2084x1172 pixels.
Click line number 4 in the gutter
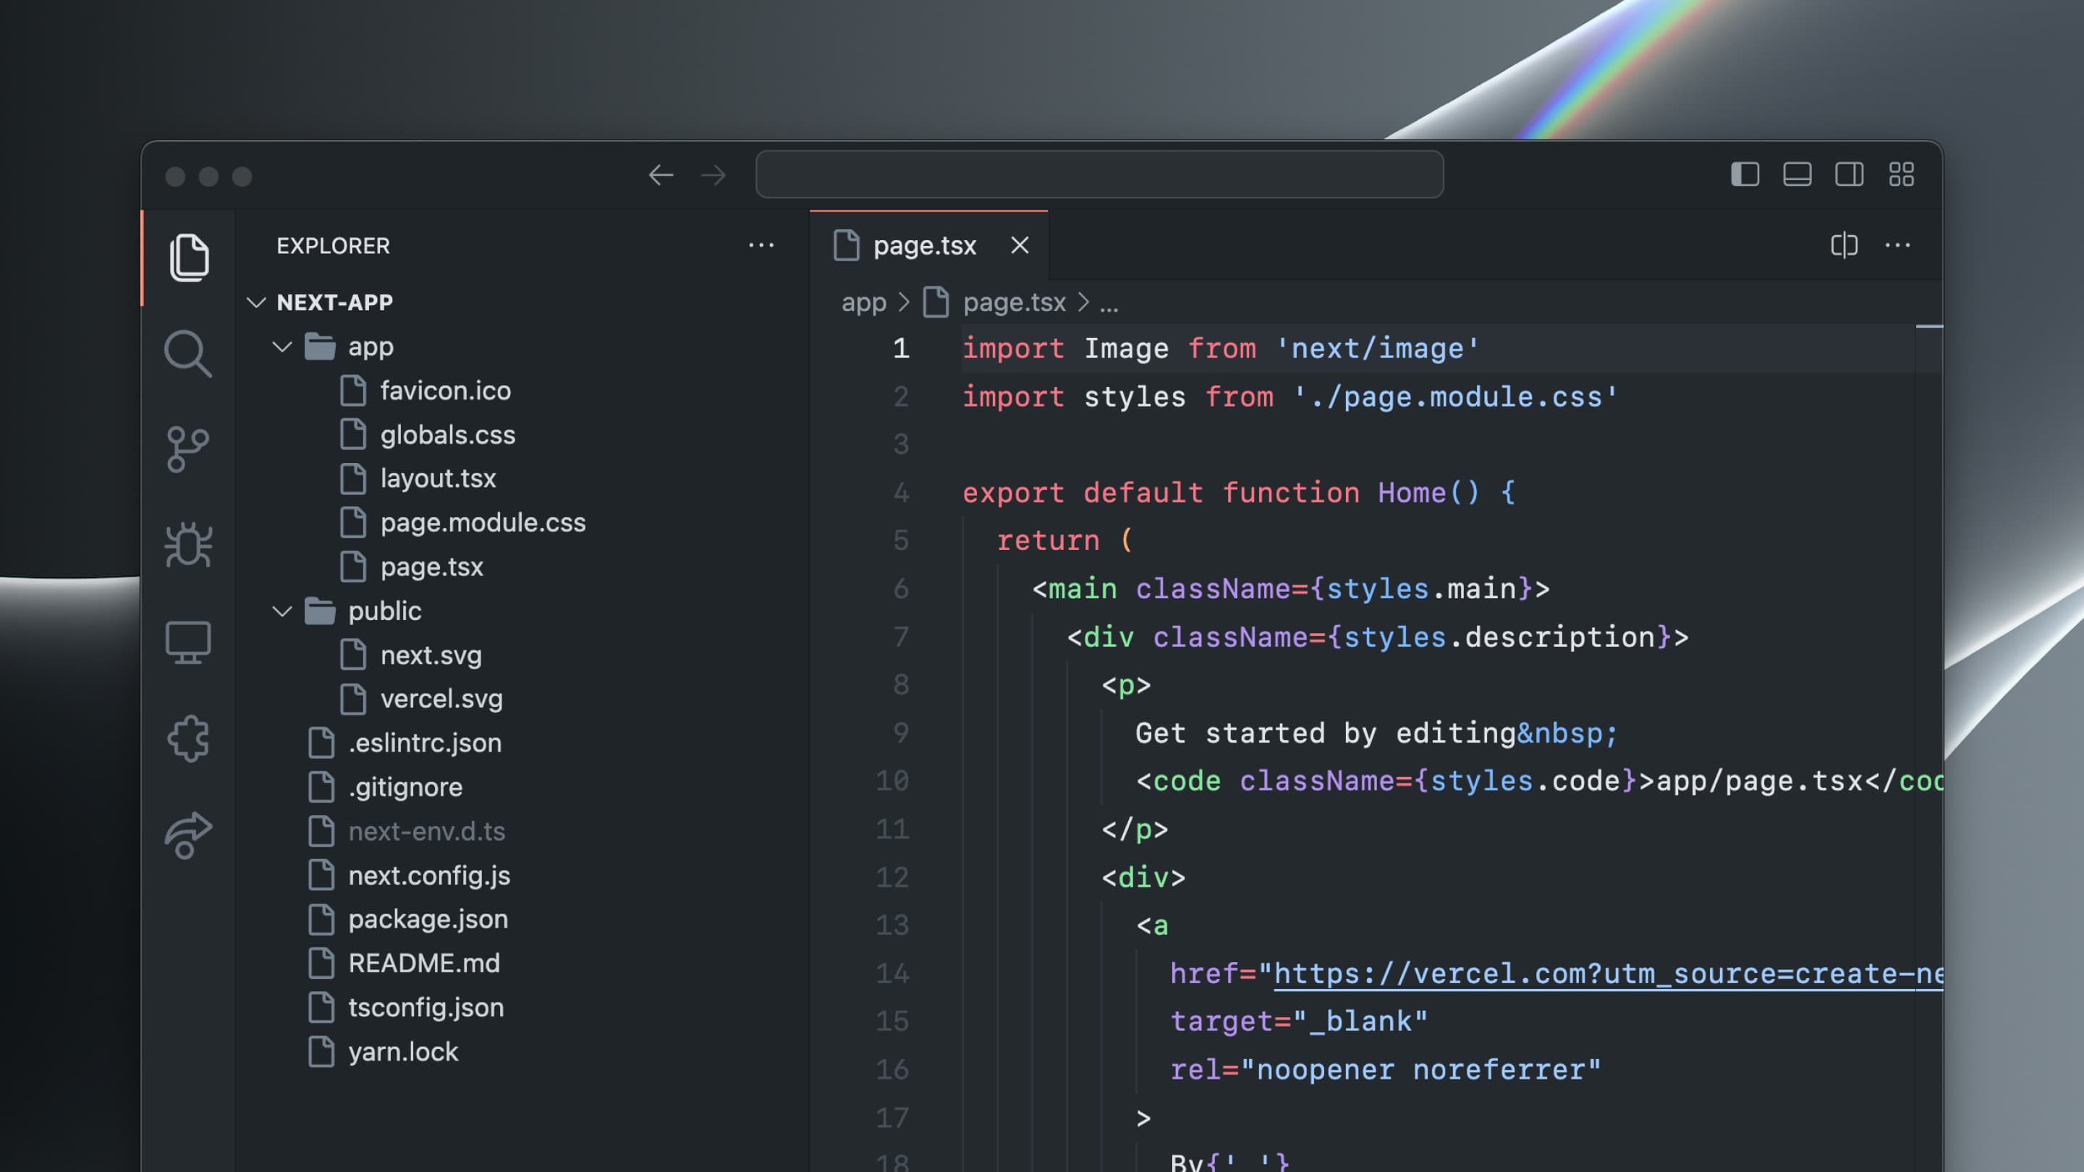[x=900, y=493]
